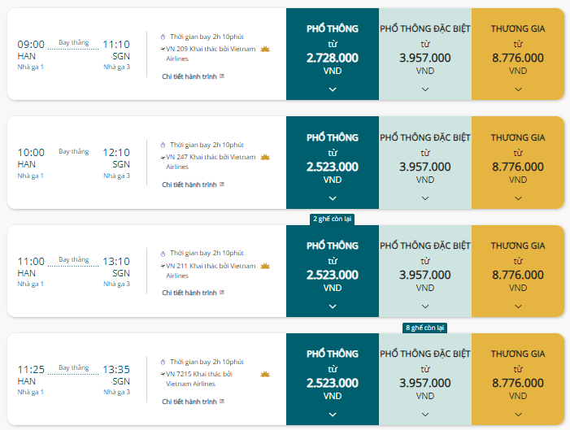Select Phổ Thông Đặc Biệt fare for 11:25 flight
Viewport: 570px width, 430px height.
[425, 379]
